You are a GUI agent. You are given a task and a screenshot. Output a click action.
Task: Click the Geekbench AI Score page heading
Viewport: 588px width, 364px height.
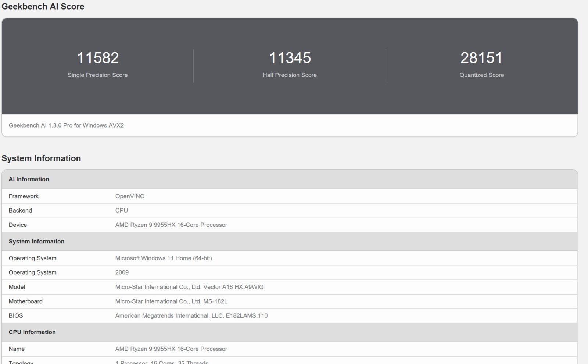click(43, 7)
